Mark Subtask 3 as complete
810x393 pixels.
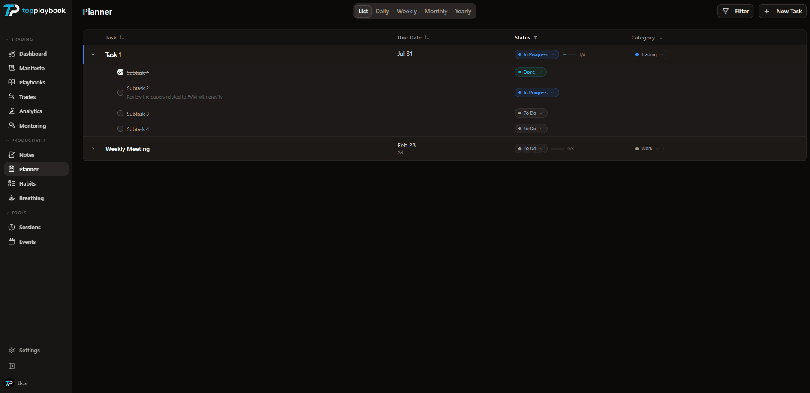[120, 113]
